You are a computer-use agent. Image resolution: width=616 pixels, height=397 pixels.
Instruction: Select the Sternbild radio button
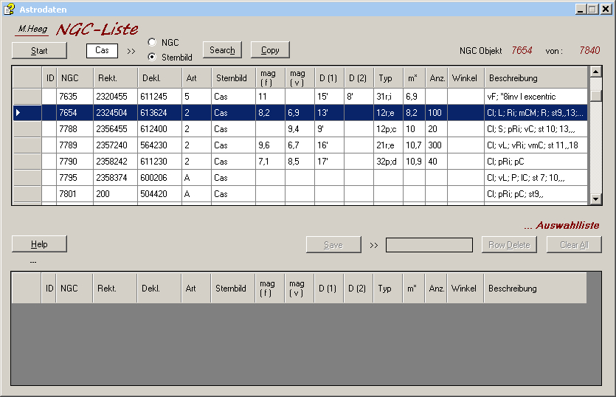(x=152, y=57)
